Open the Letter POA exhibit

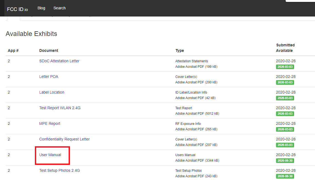coord(49,77)
